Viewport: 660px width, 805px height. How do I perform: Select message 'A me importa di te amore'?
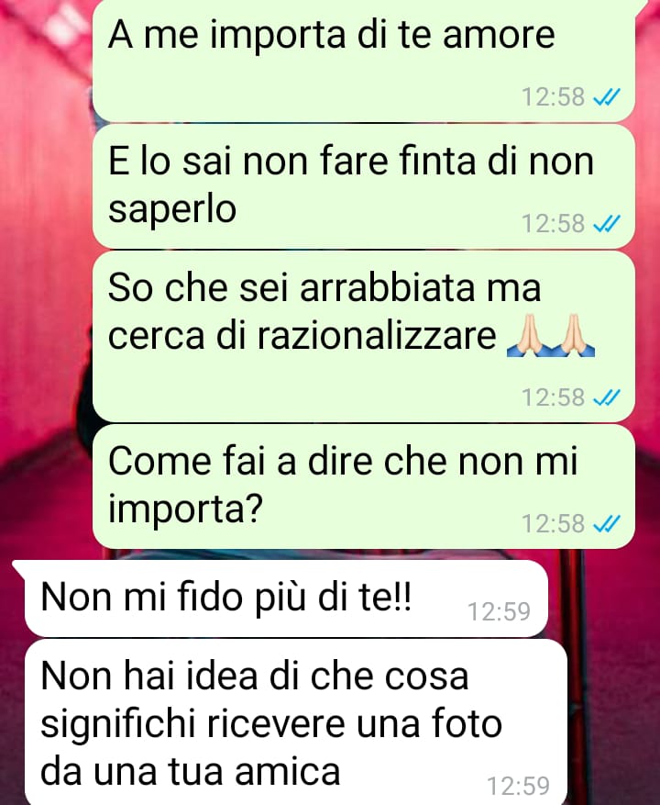tap(364, 61)
